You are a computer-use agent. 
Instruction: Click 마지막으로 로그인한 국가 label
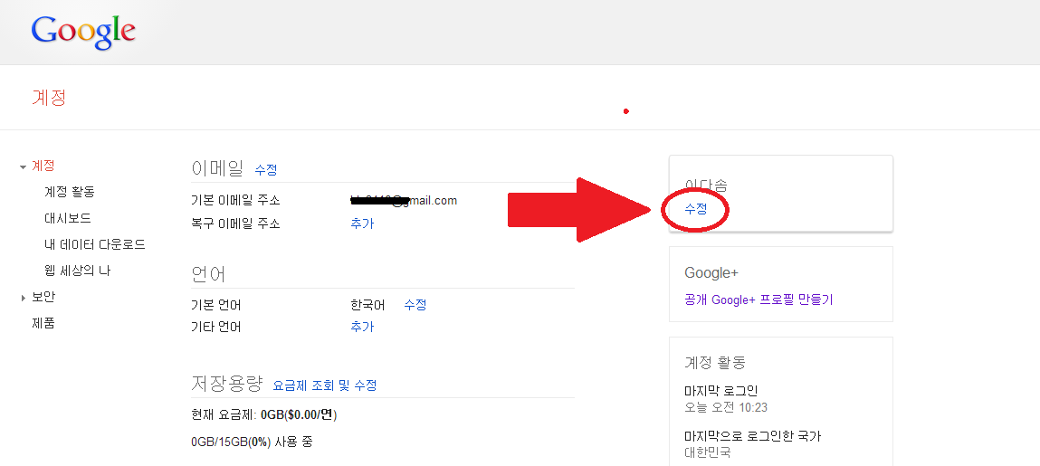[x=753, y=437]
